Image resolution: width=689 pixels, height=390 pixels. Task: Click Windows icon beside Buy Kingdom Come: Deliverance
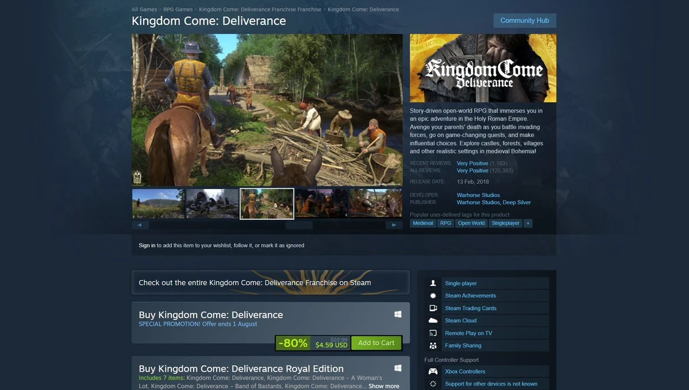pos(398,314)
